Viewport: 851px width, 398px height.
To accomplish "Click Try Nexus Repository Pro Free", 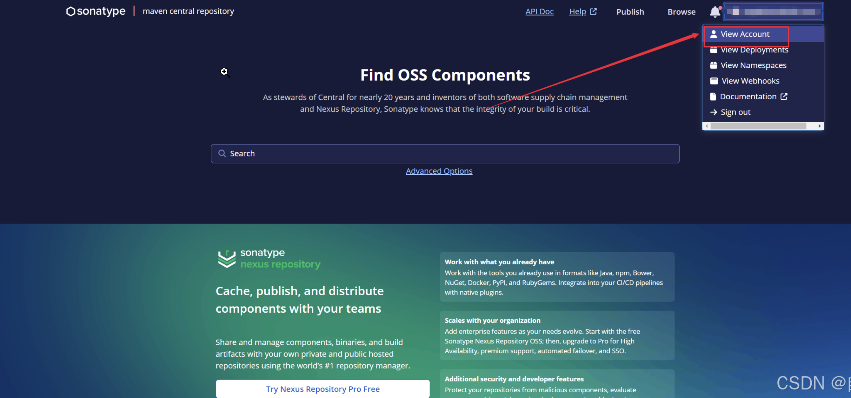I will point(323,389).
